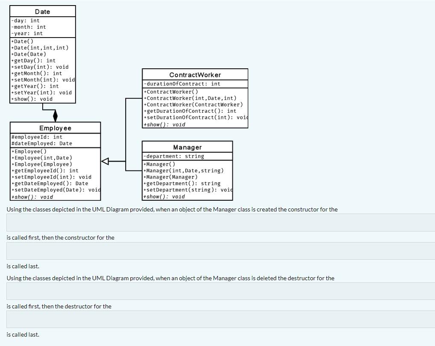Select the Manager class title header
The image size is (435, 346).
tap(187, 147)
